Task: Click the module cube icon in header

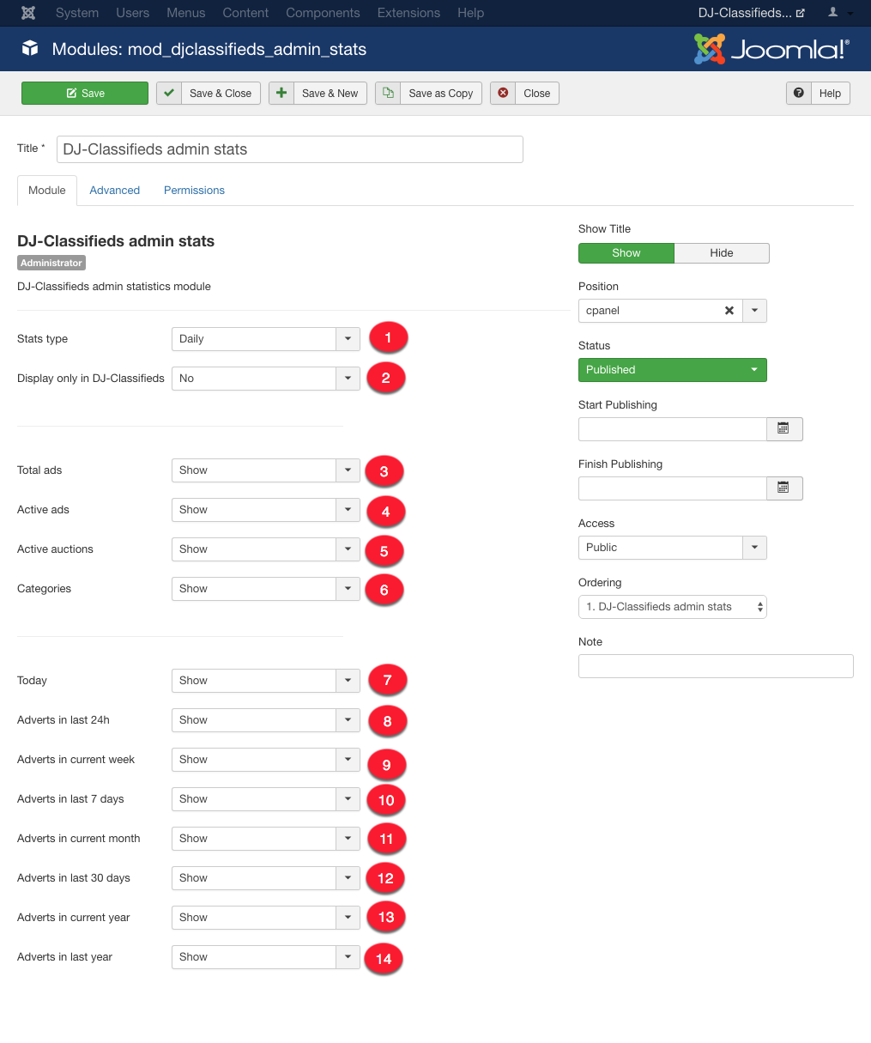Action: (x=30, y=49)
